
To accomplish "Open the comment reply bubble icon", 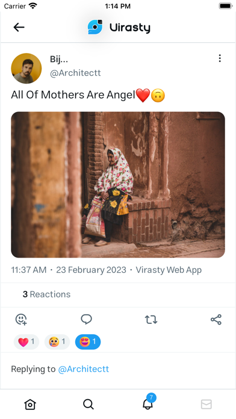I will tap(86, 319).
